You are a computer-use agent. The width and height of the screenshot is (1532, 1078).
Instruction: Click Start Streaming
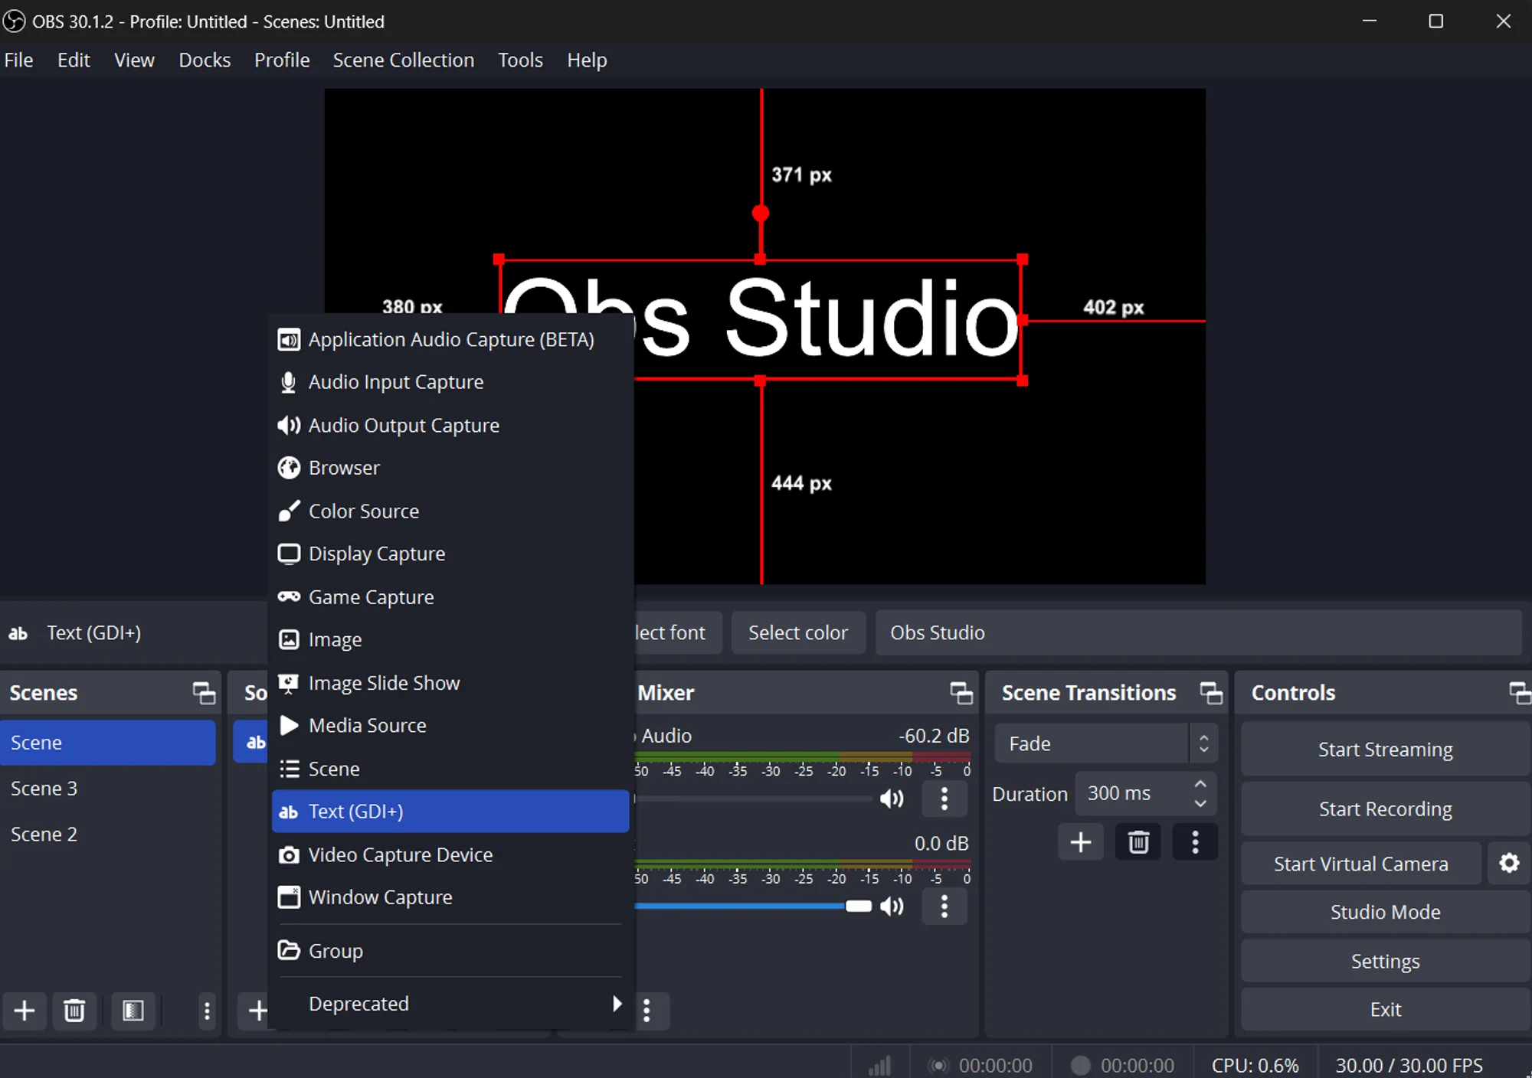pyautogui.click(x=1385, y=750)
